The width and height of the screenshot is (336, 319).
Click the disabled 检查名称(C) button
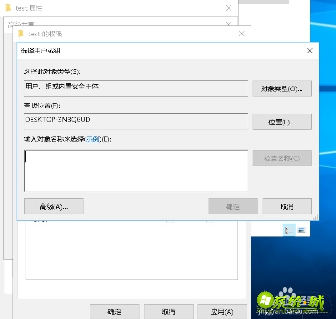[x=282, y=158]
